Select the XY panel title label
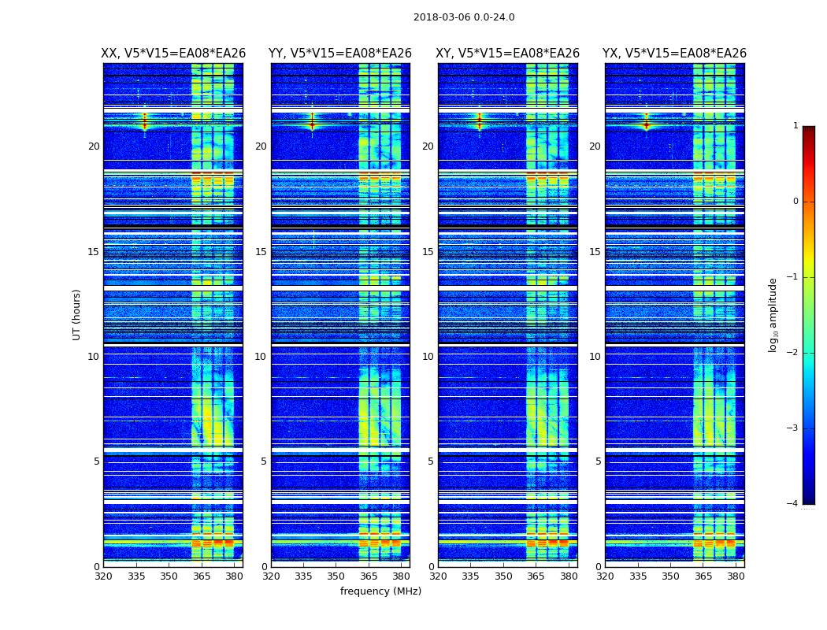Image resolution: width=827 pixels, height=630 pixels. (508, 54)
